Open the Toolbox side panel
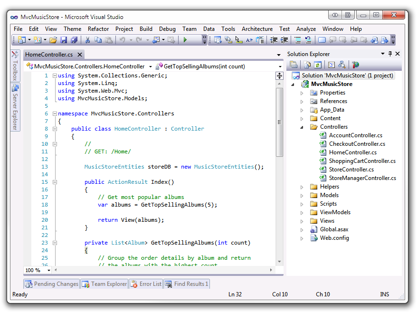This screenshot has width=417, height=312. (x=15, y=66)
